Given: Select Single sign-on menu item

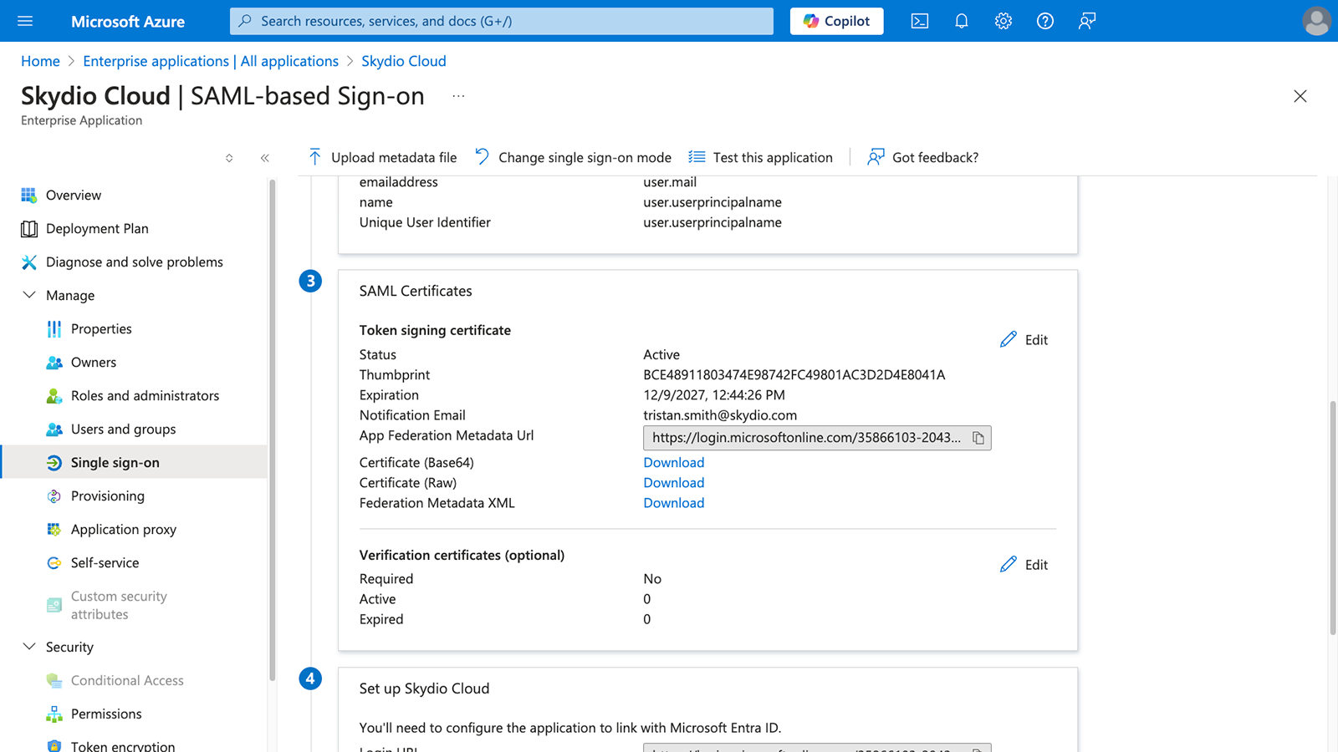Looking at the screenshot, I should [134, 462].
